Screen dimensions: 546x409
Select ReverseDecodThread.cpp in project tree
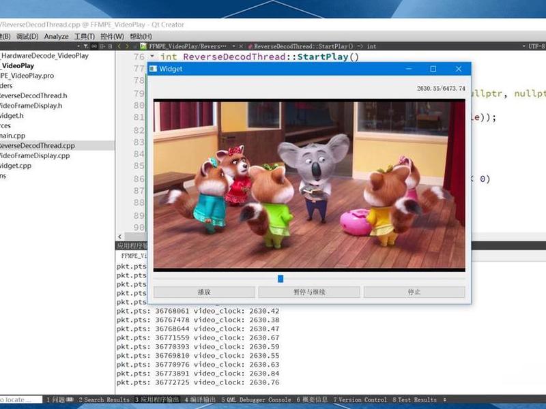(38, 145)
